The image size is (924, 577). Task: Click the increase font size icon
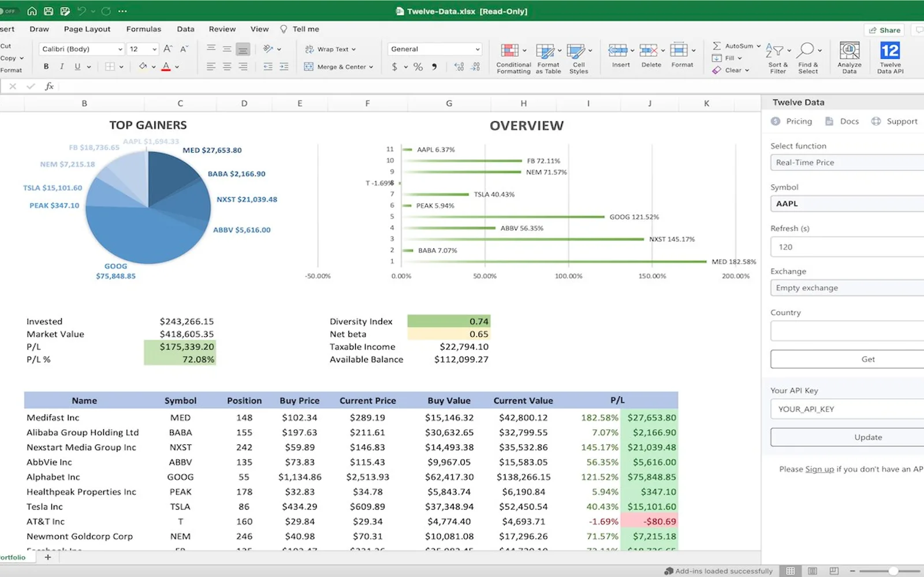[167, 49]
